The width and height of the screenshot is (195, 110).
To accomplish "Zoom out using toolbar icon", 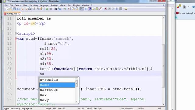I will (69, 9).
